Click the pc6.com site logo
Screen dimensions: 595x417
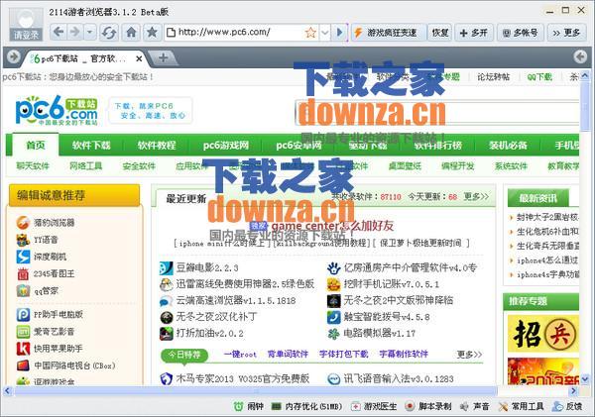click(x=57, y=110)
